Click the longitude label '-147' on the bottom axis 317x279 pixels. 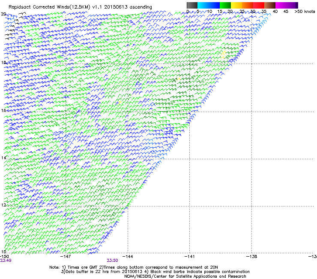[66, 257]
